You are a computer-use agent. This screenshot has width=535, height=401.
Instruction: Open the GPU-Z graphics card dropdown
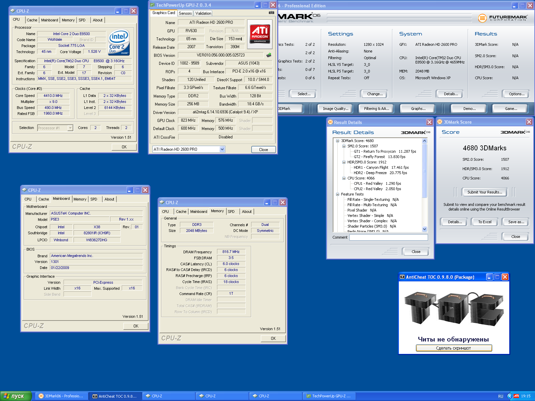click(x=222, y=149)
